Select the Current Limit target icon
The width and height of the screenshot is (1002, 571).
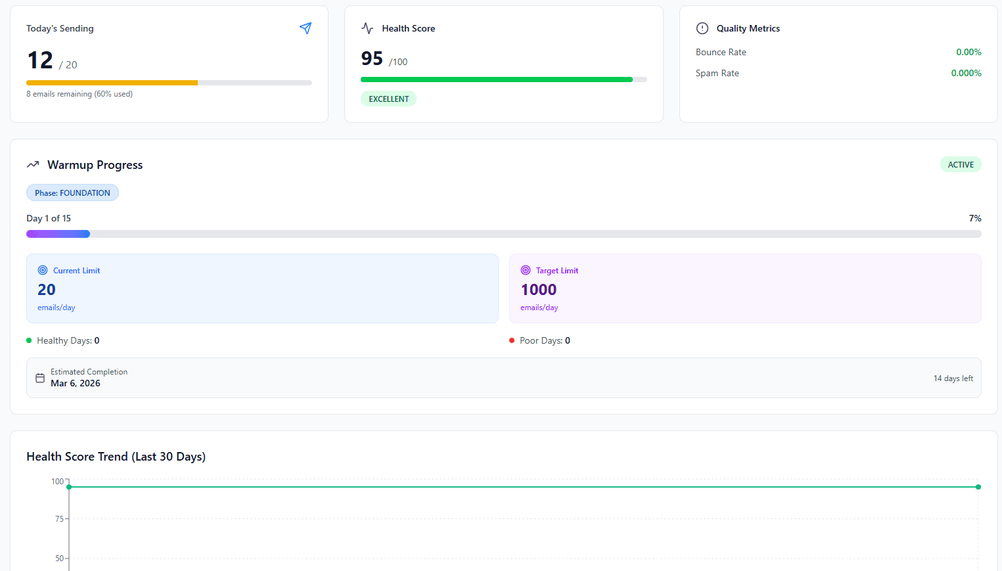[43, 270]
